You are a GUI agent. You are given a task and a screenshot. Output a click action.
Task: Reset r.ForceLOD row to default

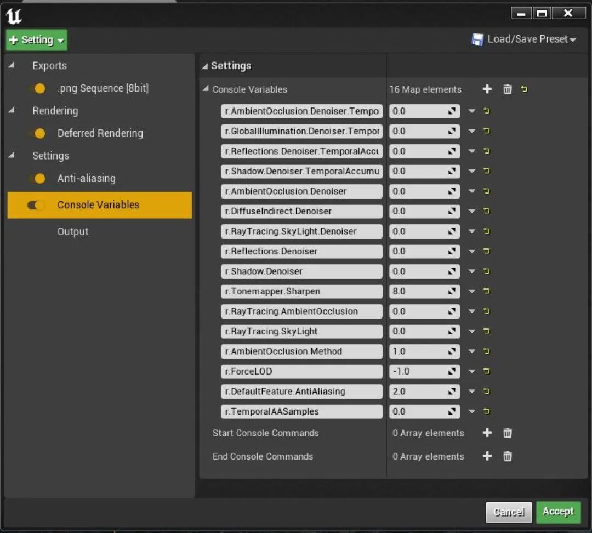tap(487, 371)
